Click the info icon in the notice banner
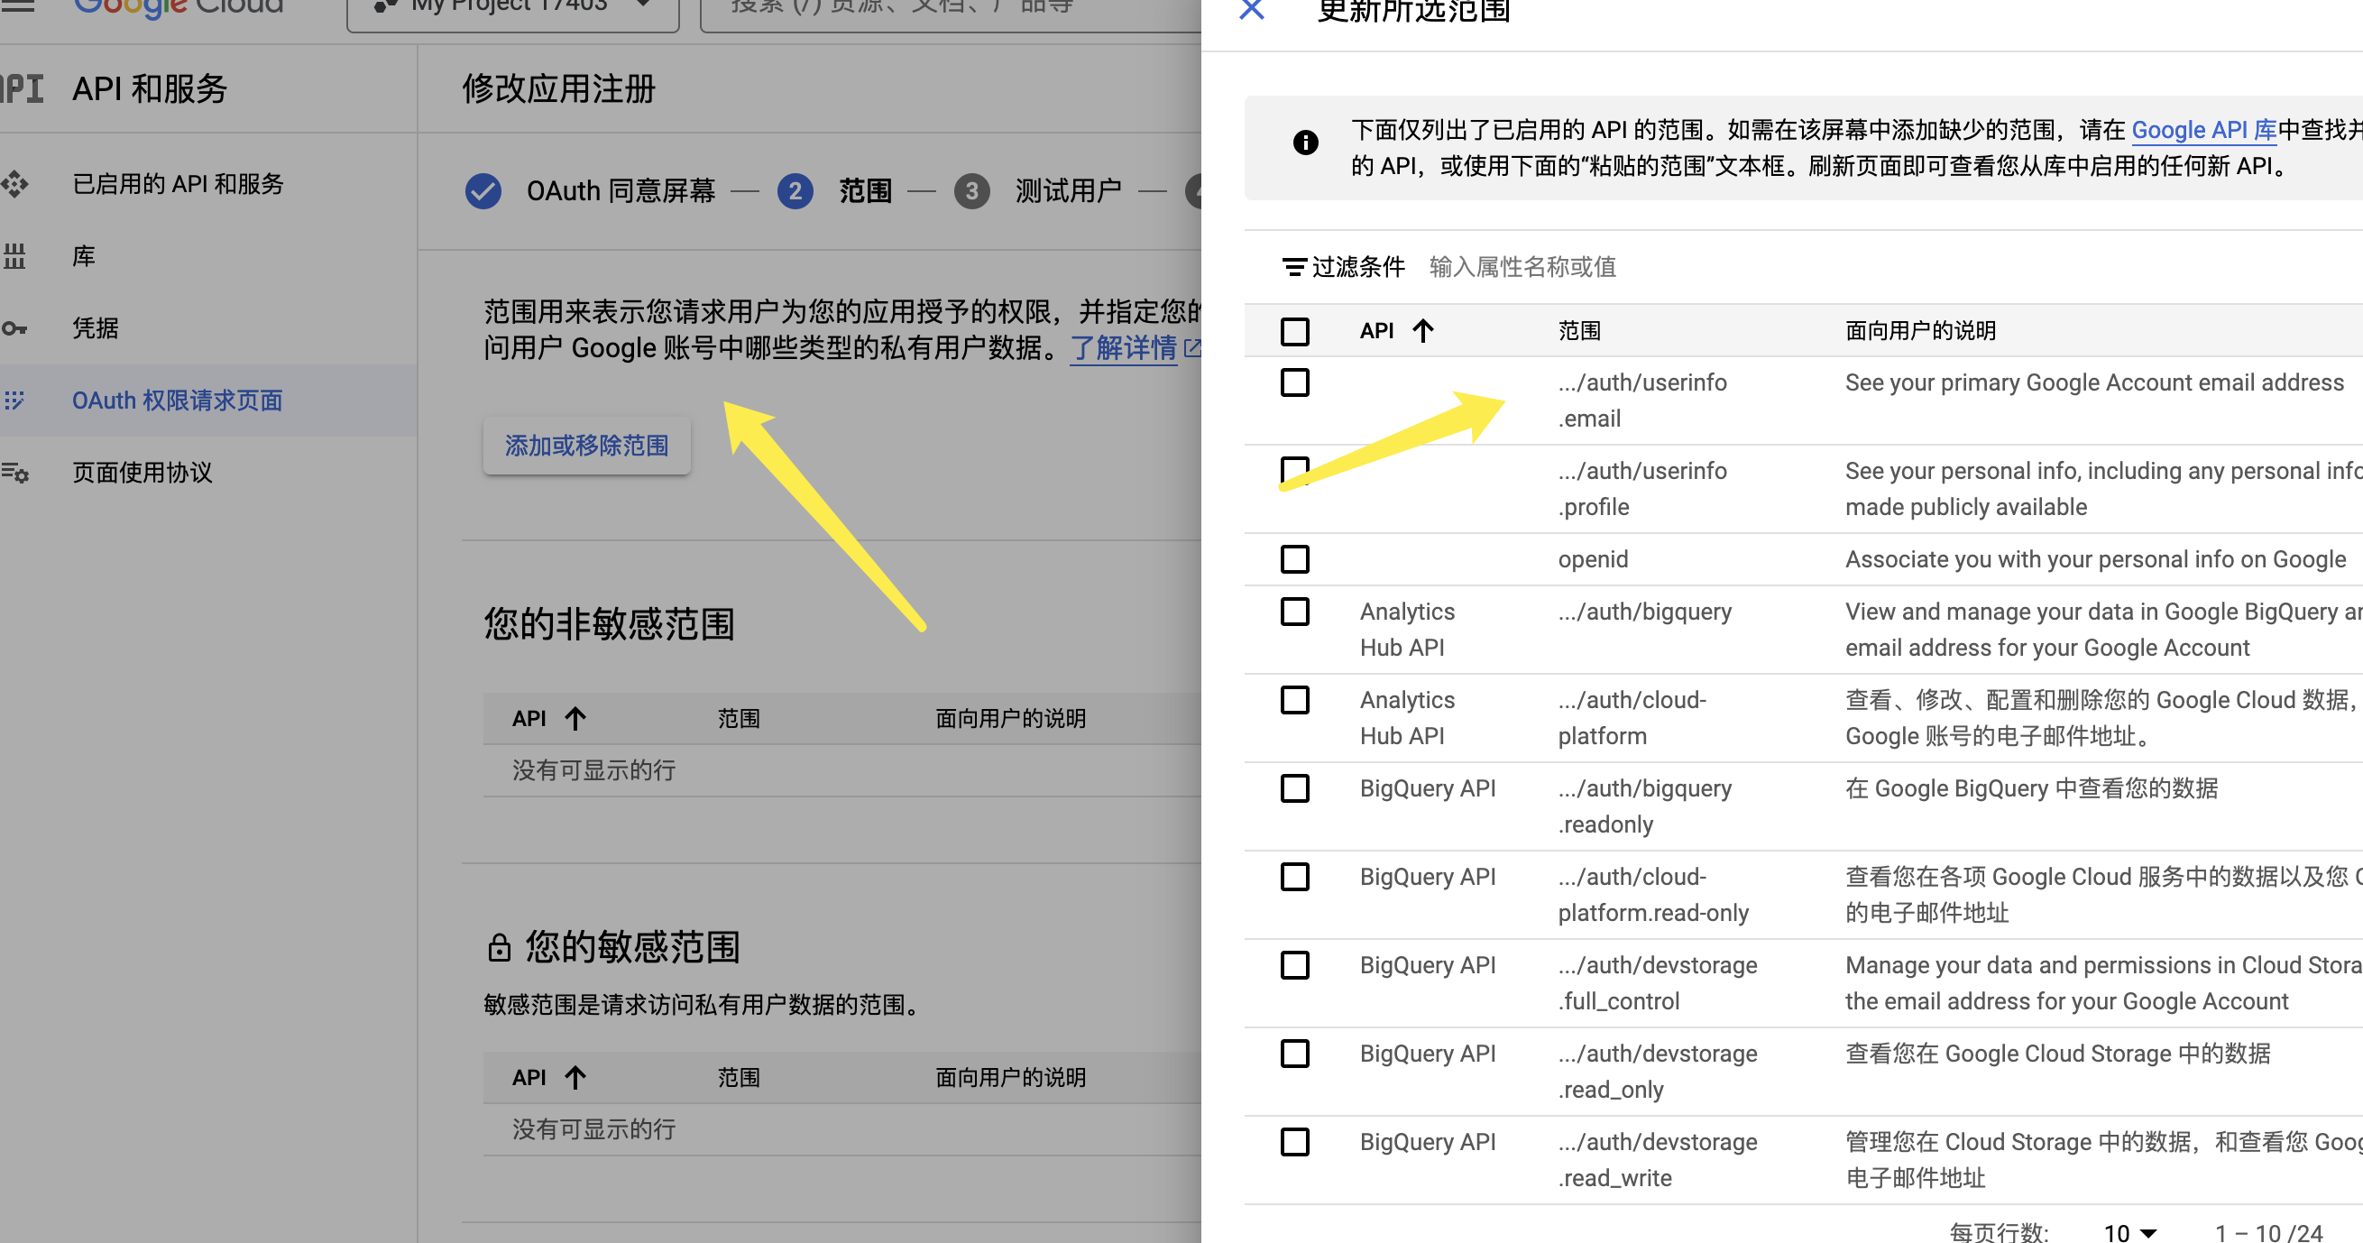Viewport: 2363px width, 1243px height. pyautogui.click(x=1305, y=143)
